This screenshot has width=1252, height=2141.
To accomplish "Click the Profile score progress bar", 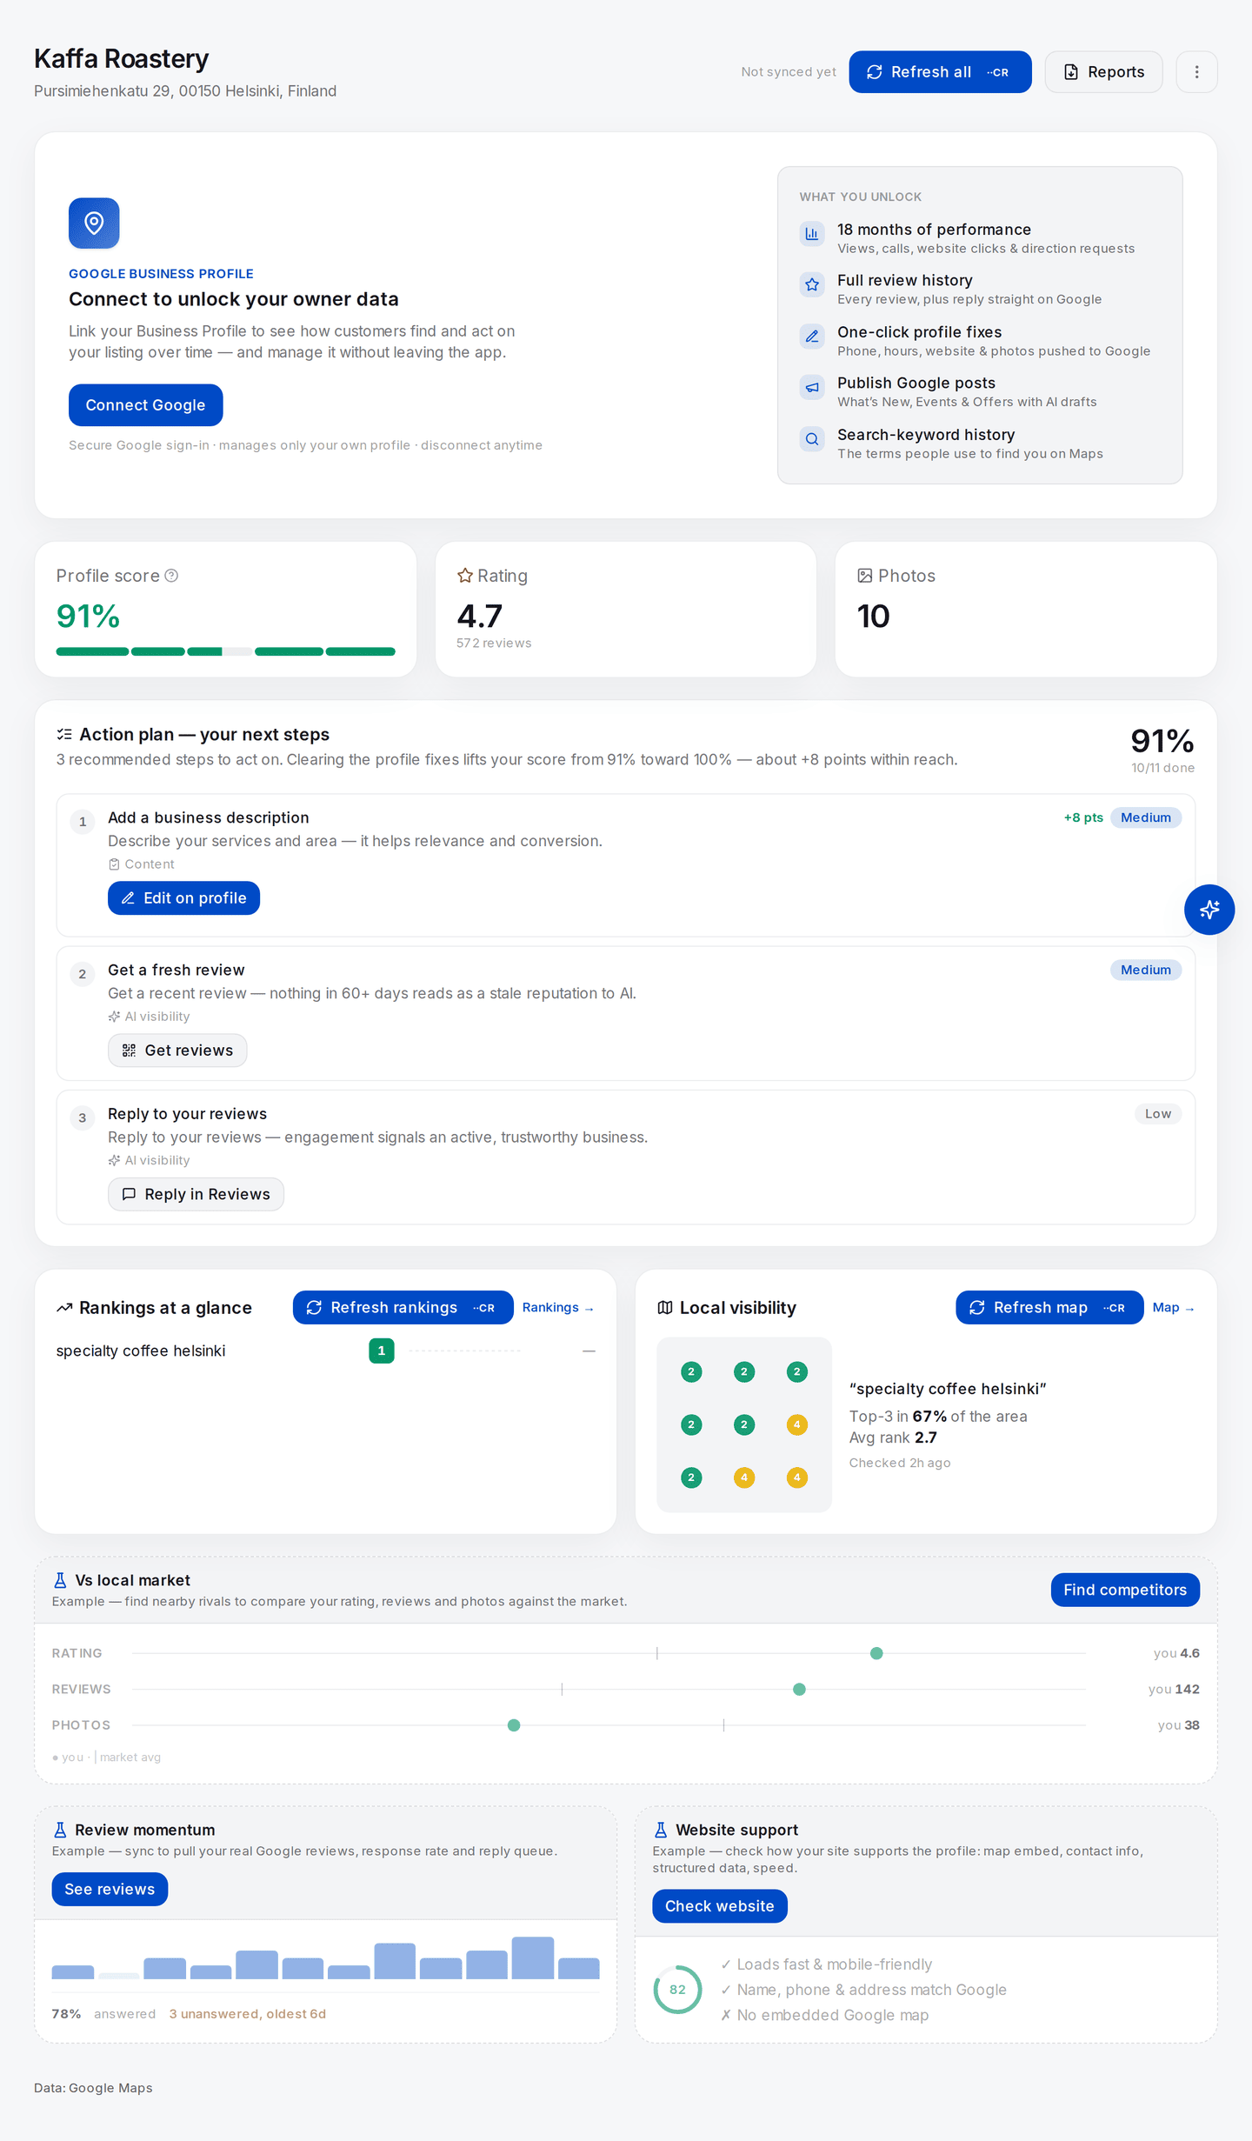I will tap(225, 651).
